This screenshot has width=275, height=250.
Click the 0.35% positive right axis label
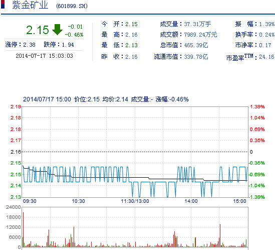257,141
